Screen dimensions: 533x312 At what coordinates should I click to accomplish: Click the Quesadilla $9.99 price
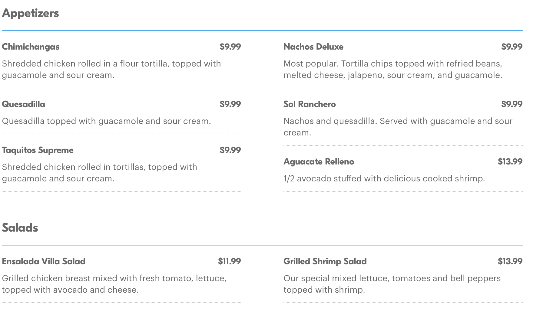(230, 104)
